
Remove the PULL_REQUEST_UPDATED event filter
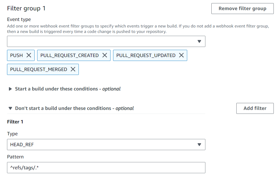[181, 55]
